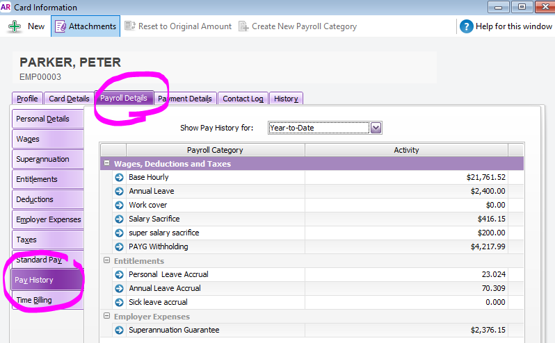Viewport: 555px width, 343px height.
Task: Click arrow icon for Personal Leave Accrual
Action: click(x=119, y=274)
